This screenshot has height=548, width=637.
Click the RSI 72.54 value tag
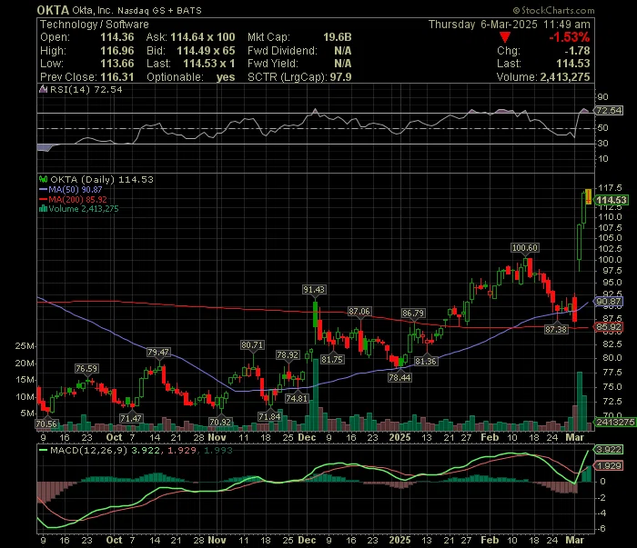point(609,110)
